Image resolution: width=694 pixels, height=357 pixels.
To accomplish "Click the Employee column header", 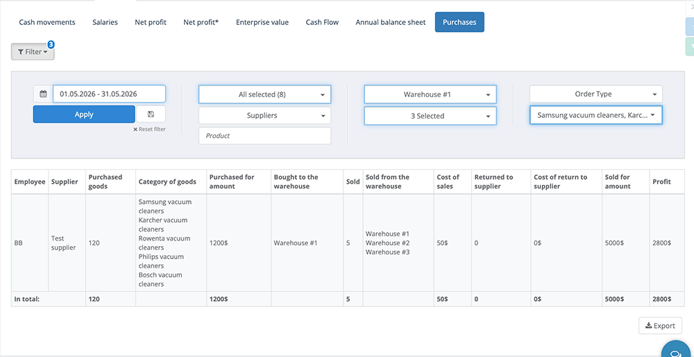I will 30,182.
